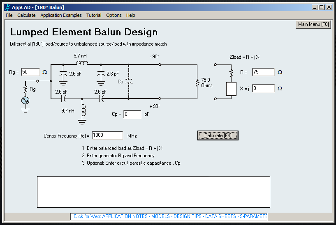
Task: Click the 'Zload = R + jX' label
Action: (x=244, y=57)
